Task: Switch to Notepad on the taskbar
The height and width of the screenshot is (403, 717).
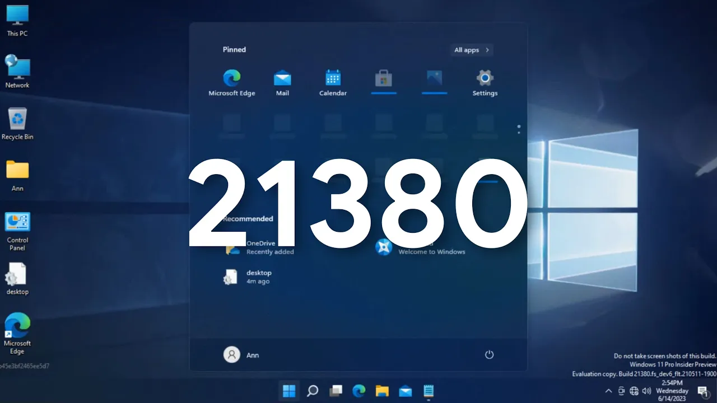Action: [429, 391]
